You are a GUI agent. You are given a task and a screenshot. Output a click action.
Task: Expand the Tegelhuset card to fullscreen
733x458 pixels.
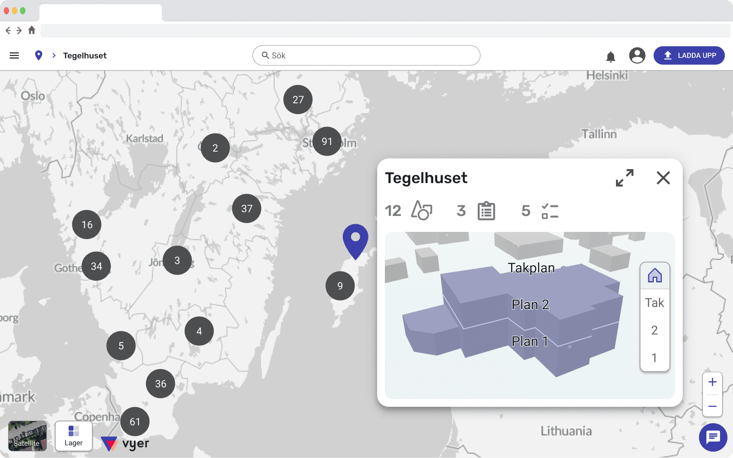tap(625, 178)
